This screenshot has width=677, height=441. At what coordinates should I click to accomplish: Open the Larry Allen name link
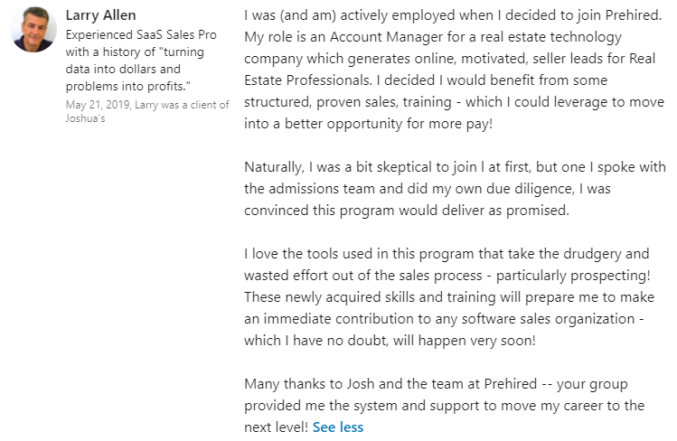(102, 15)
